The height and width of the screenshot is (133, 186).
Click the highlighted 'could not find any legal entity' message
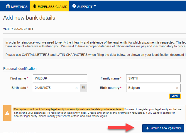68,109
